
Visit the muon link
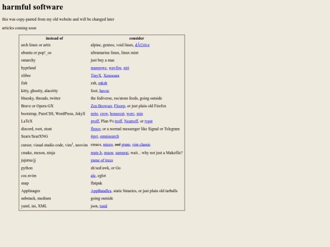pos(109,152)
